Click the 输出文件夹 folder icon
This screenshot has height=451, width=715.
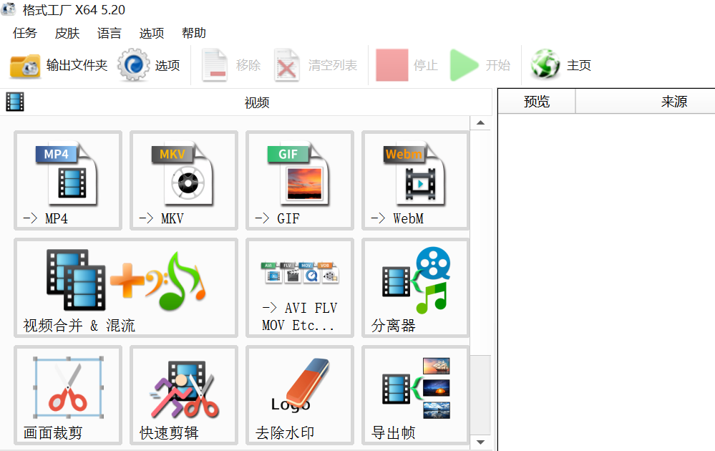point(25,66)
